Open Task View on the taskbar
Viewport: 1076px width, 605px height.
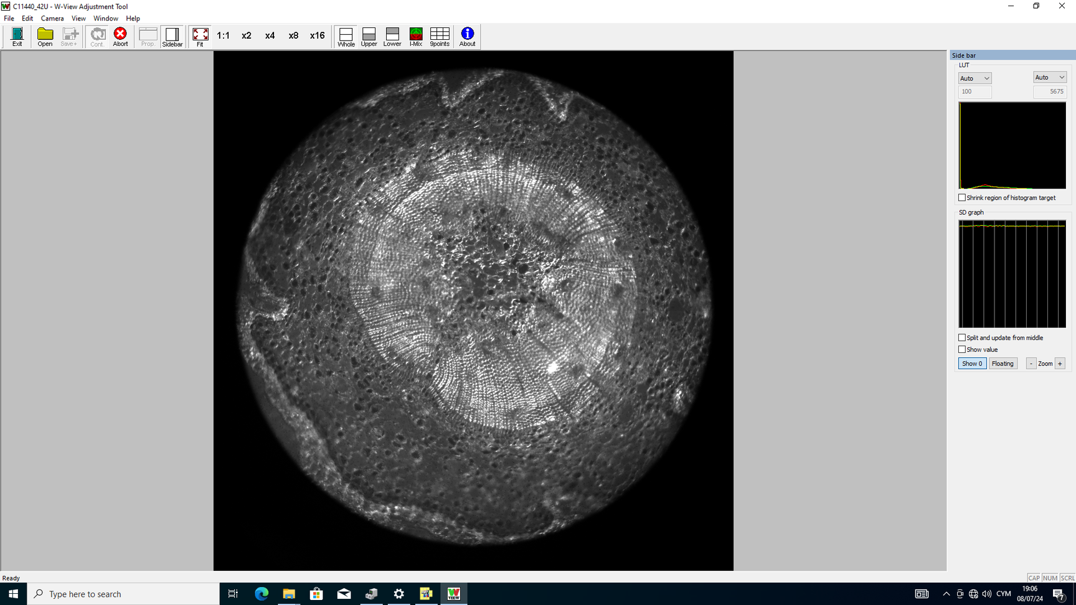[x=233, y=594]
